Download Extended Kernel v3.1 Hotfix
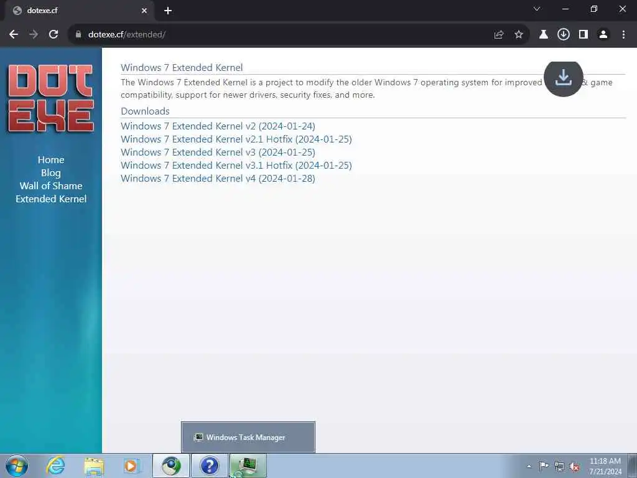The height and width of the screenshot is (478, 637). [236, 165]
